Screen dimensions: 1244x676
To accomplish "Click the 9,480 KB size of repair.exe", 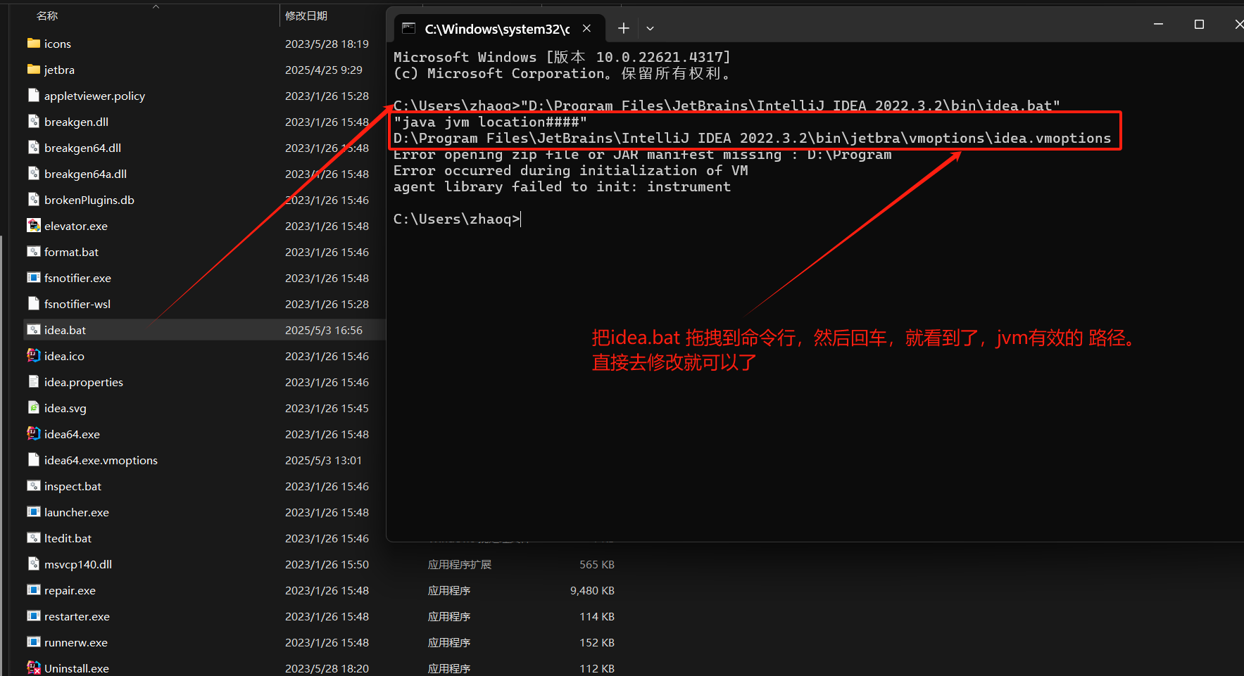I will pos(592,590).
